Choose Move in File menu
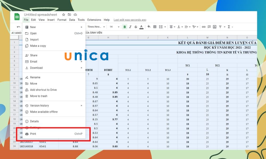The width and height of the screenshot is (266, 159). [x=54, y=83]
